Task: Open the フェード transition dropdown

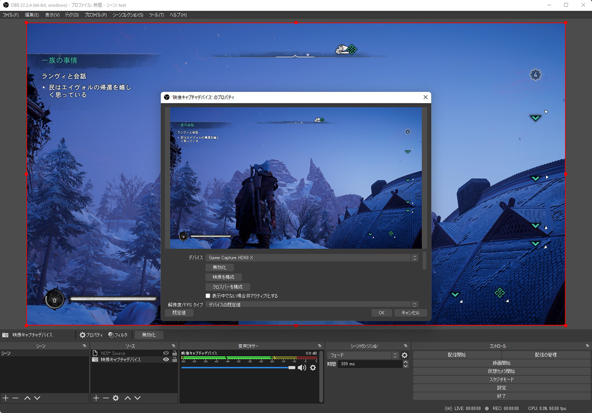Action: coord(363,355)
